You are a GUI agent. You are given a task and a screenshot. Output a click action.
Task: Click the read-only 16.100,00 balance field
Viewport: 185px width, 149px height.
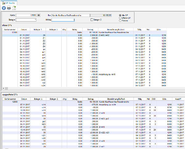(x=101, y=15)
